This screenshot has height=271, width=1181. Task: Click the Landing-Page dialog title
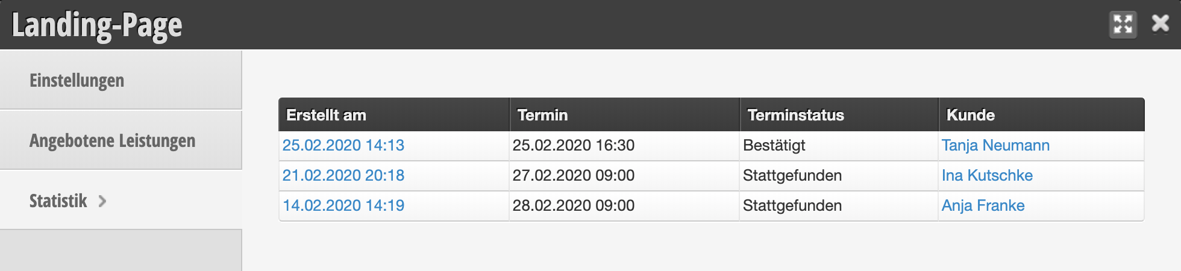[x=97, y=25]
